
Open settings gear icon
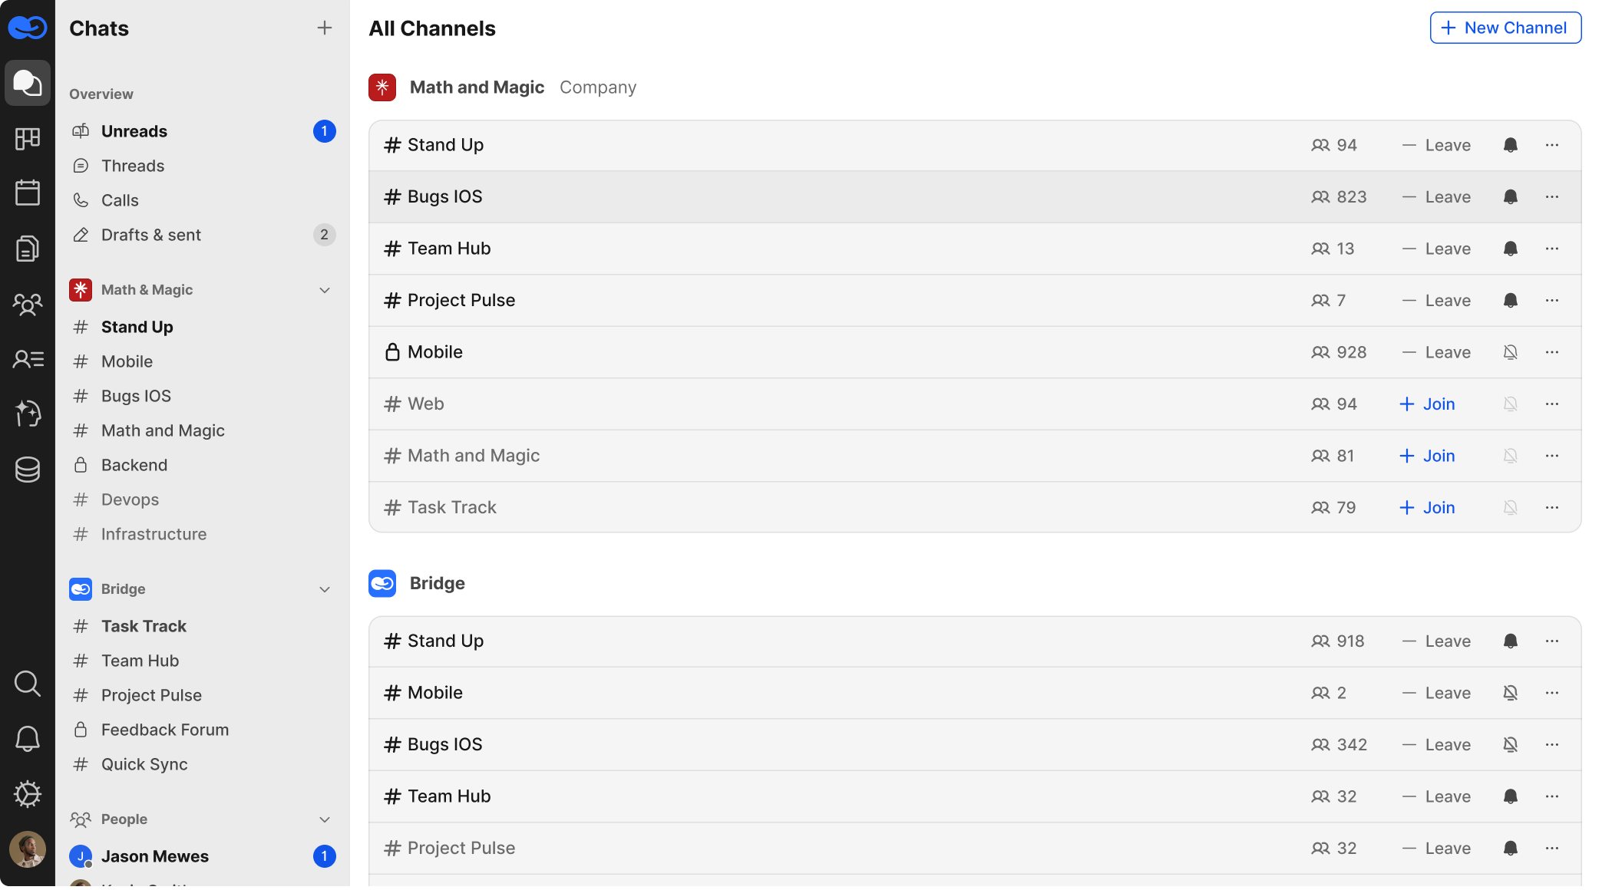click(x=28, y=794)
